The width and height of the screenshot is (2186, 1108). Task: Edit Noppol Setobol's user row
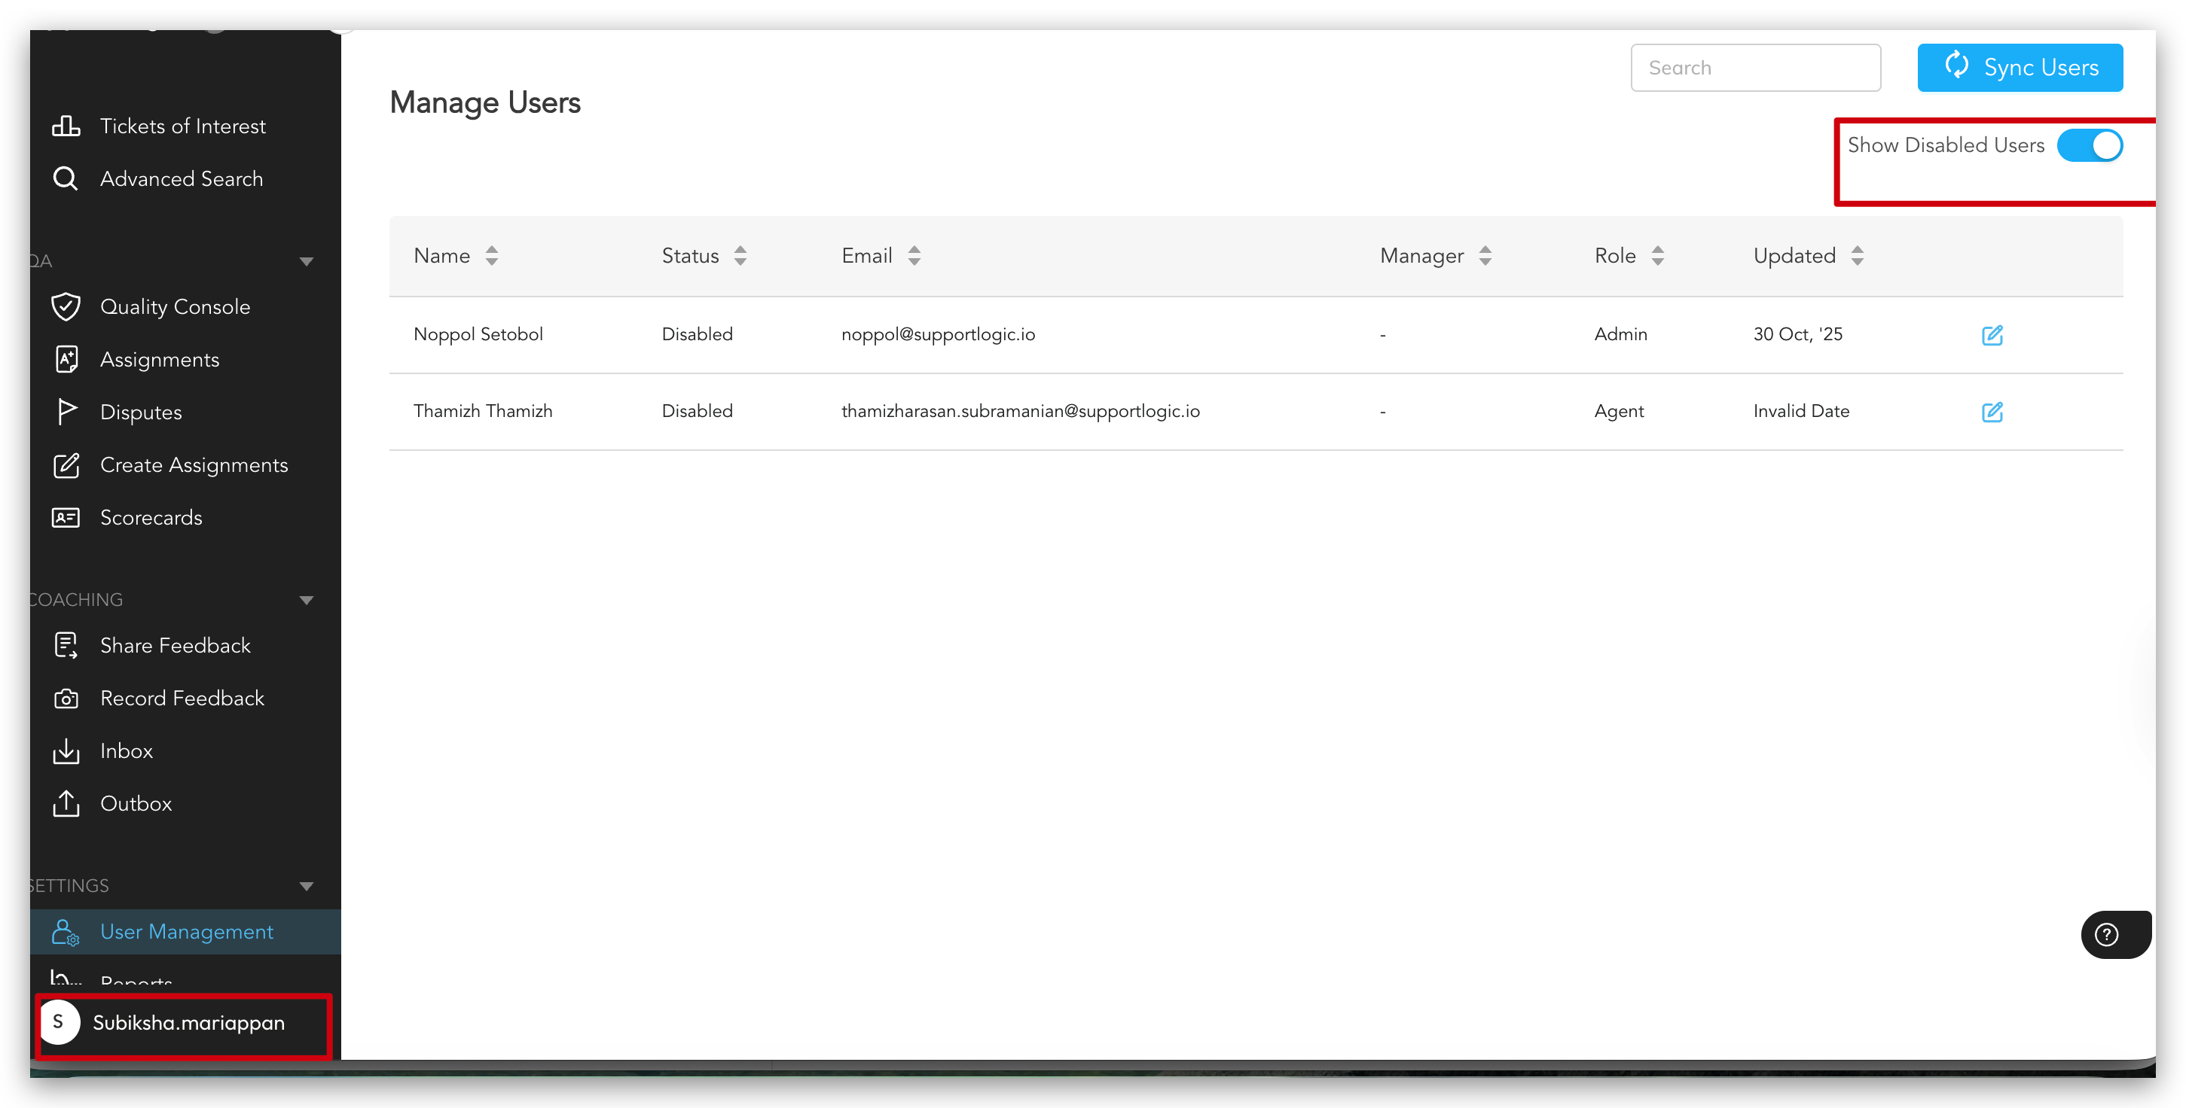1991,335
